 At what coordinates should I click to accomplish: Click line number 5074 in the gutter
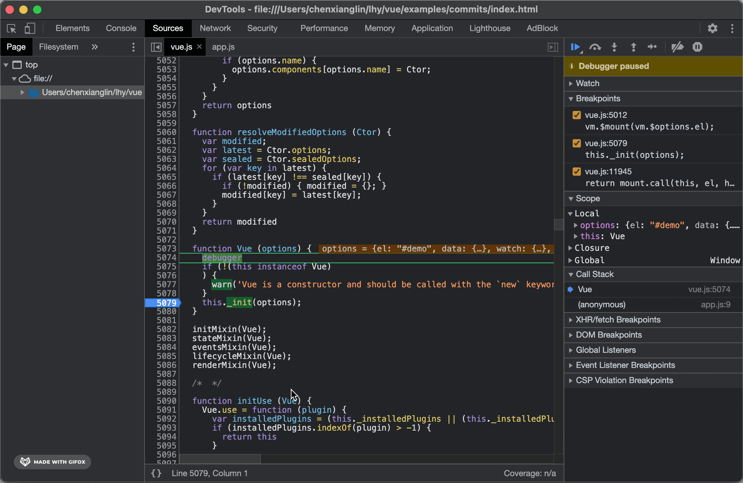point(166,258)
